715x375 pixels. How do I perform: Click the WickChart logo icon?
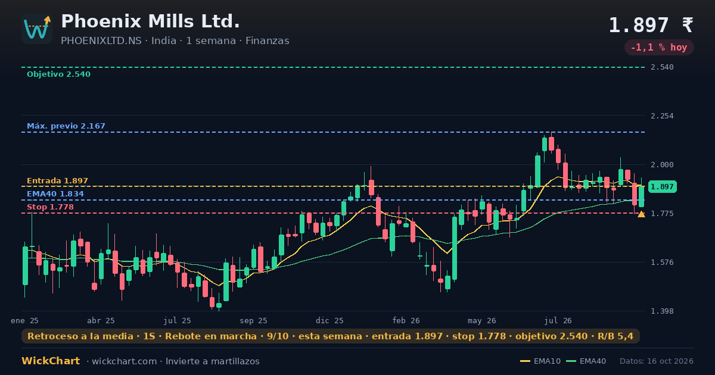coord(37,29)
